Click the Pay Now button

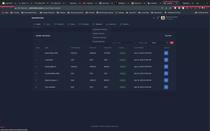tap(168, 36)
